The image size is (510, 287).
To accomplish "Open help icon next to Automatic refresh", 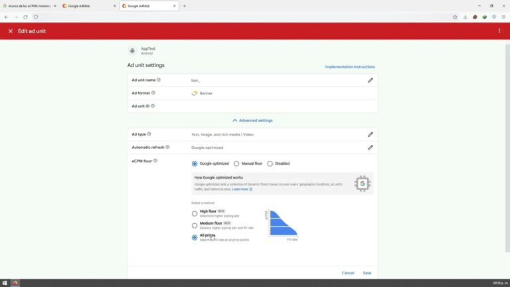I will pos(167,147).
